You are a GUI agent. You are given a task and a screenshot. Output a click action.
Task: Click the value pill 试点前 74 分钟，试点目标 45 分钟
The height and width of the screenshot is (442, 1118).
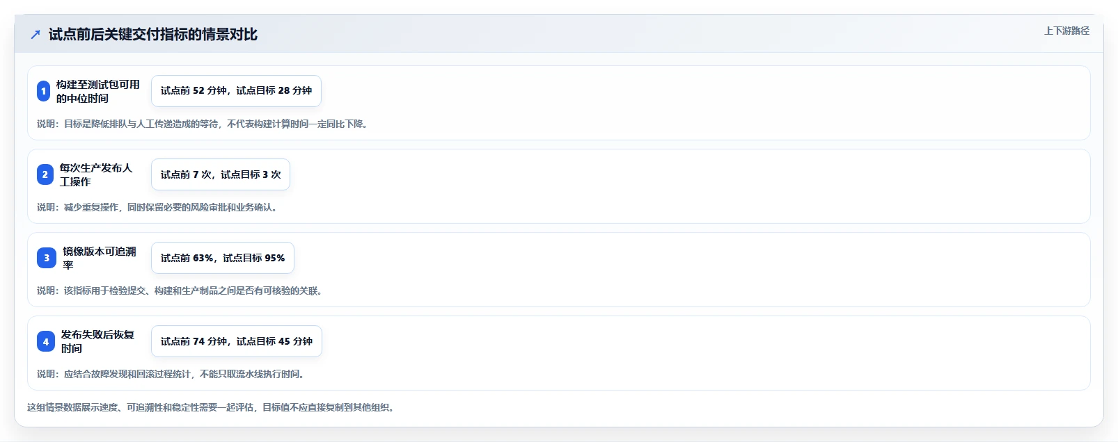(237, 341)
